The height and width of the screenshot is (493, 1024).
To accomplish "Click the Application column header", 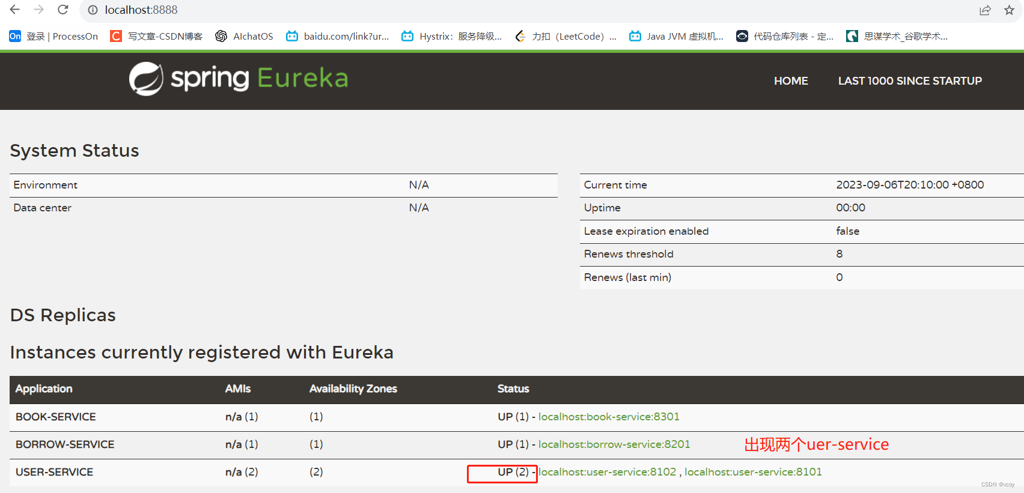I will (x=44, y=389).
